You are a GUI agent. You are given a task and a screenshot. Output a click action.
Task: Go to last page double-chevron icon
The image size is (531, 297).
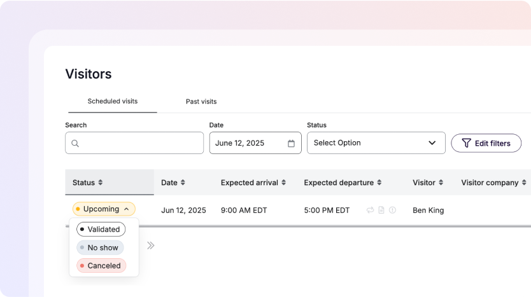(x=151, y=245)
